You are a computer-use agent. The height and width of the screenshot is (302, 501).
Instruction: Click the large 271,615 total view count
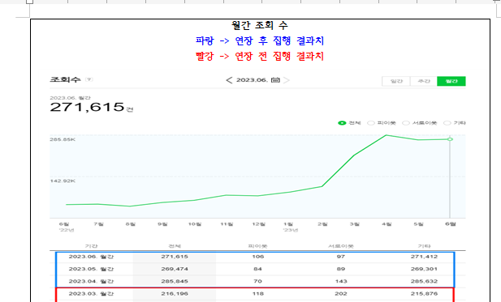pos(87,107)
